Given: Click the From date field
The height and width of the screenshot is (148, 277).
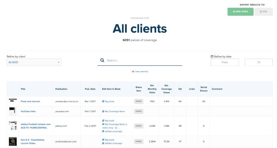Looking at the screenshot, I should pos(225,62).
